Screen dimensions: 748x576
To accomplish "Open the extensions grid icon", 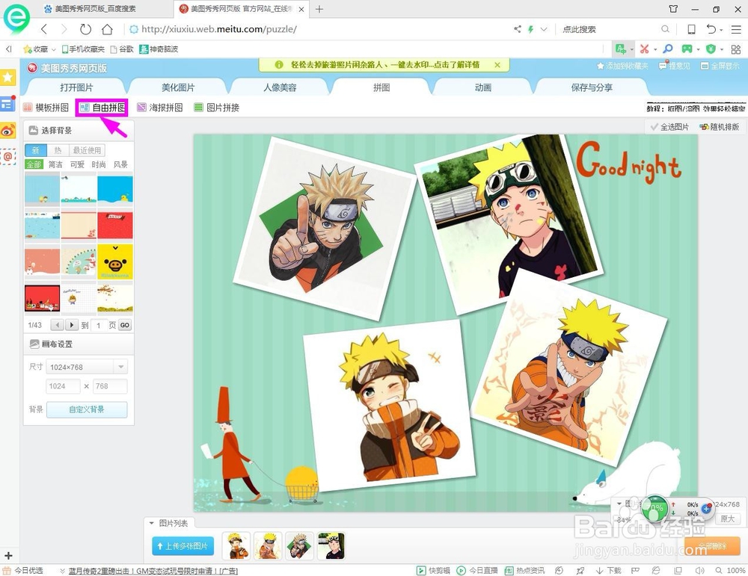I will 736,49.
